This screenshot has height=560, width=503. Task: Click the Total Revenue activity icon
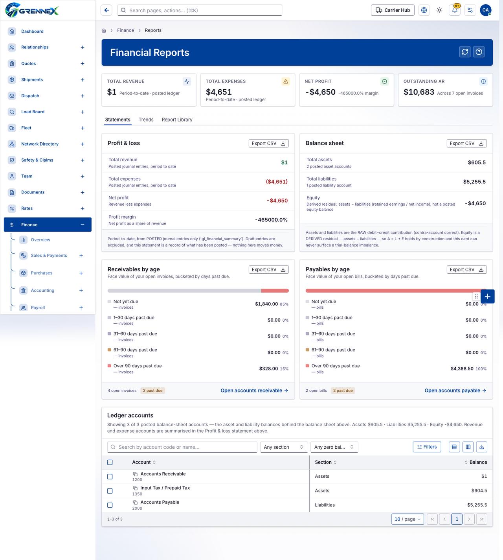click(x=187, y=81)
